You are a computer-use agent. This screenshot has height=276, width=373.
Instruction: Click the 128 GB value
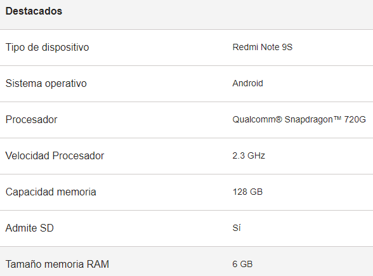point(247,192)
